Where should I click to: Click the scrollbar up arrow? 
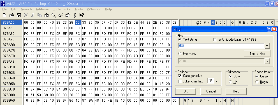click(276, 22)
